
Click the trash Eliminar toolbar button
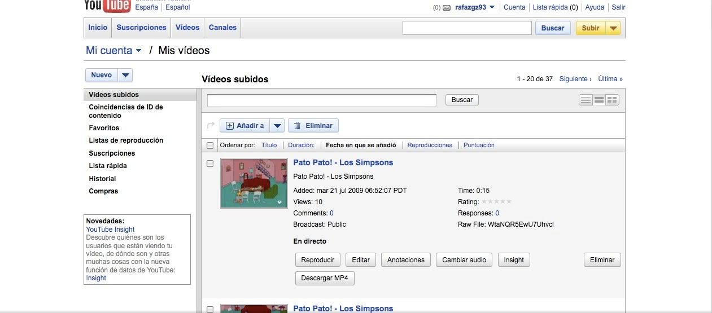313,126
